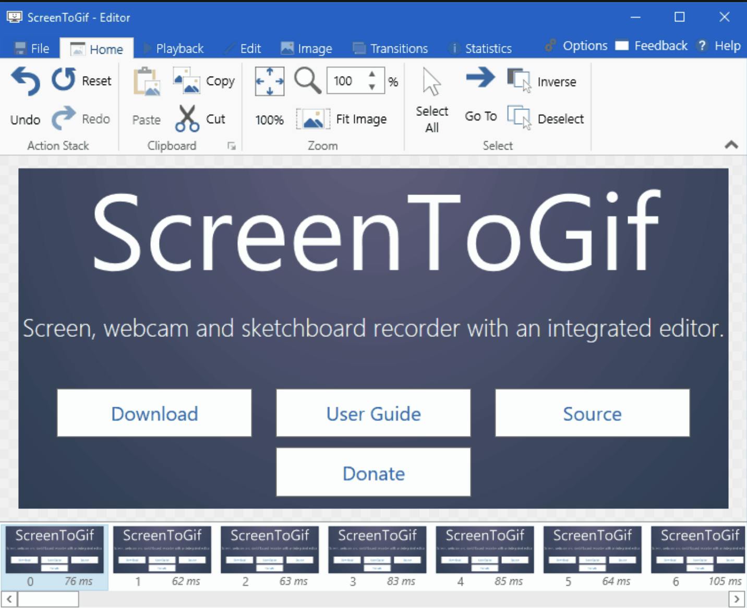Open the Statistics tab
747x608 pixels.
480,48
